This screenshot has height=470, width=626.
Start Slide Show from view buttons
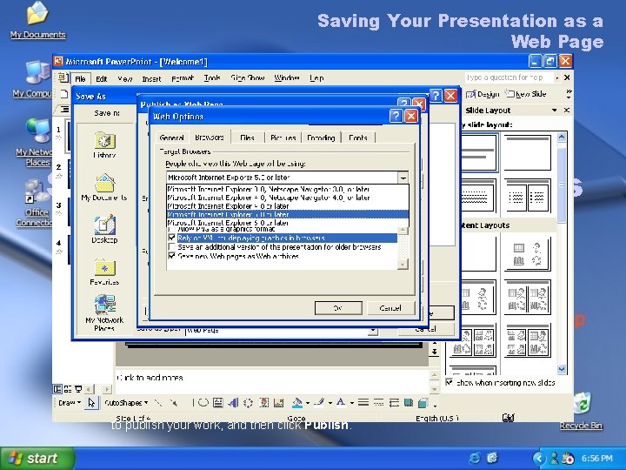(x=78, y=389)
